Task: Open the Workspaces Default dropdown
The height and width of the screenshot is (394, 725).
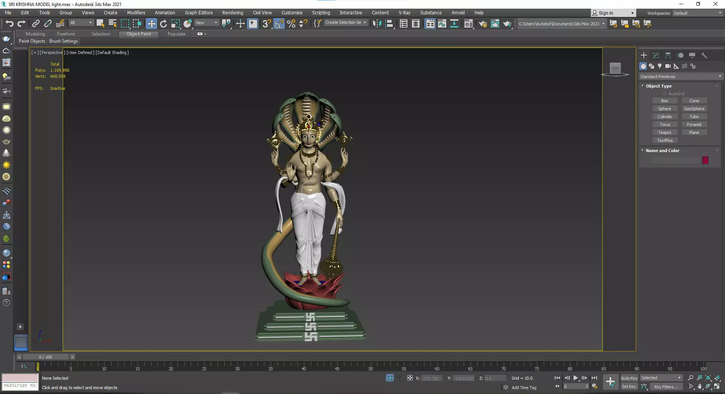Action: click(697, 13)
